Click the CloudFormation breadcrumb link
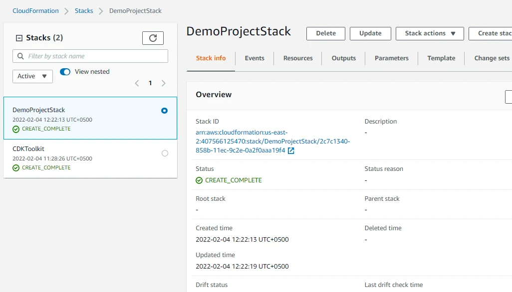The height and width of the screenshot is (292, 512). (35, 11)
